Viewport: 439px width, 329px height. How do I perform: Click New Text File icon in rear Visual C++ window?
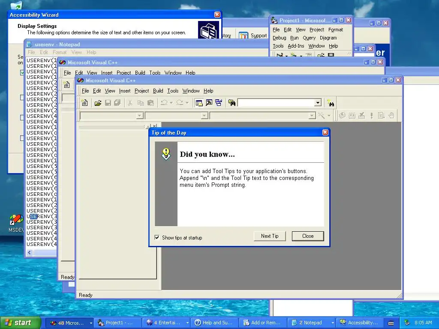tap(66, 85)
